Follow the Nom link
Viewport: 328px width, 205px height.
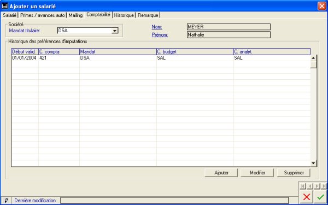tap(157, 27)
